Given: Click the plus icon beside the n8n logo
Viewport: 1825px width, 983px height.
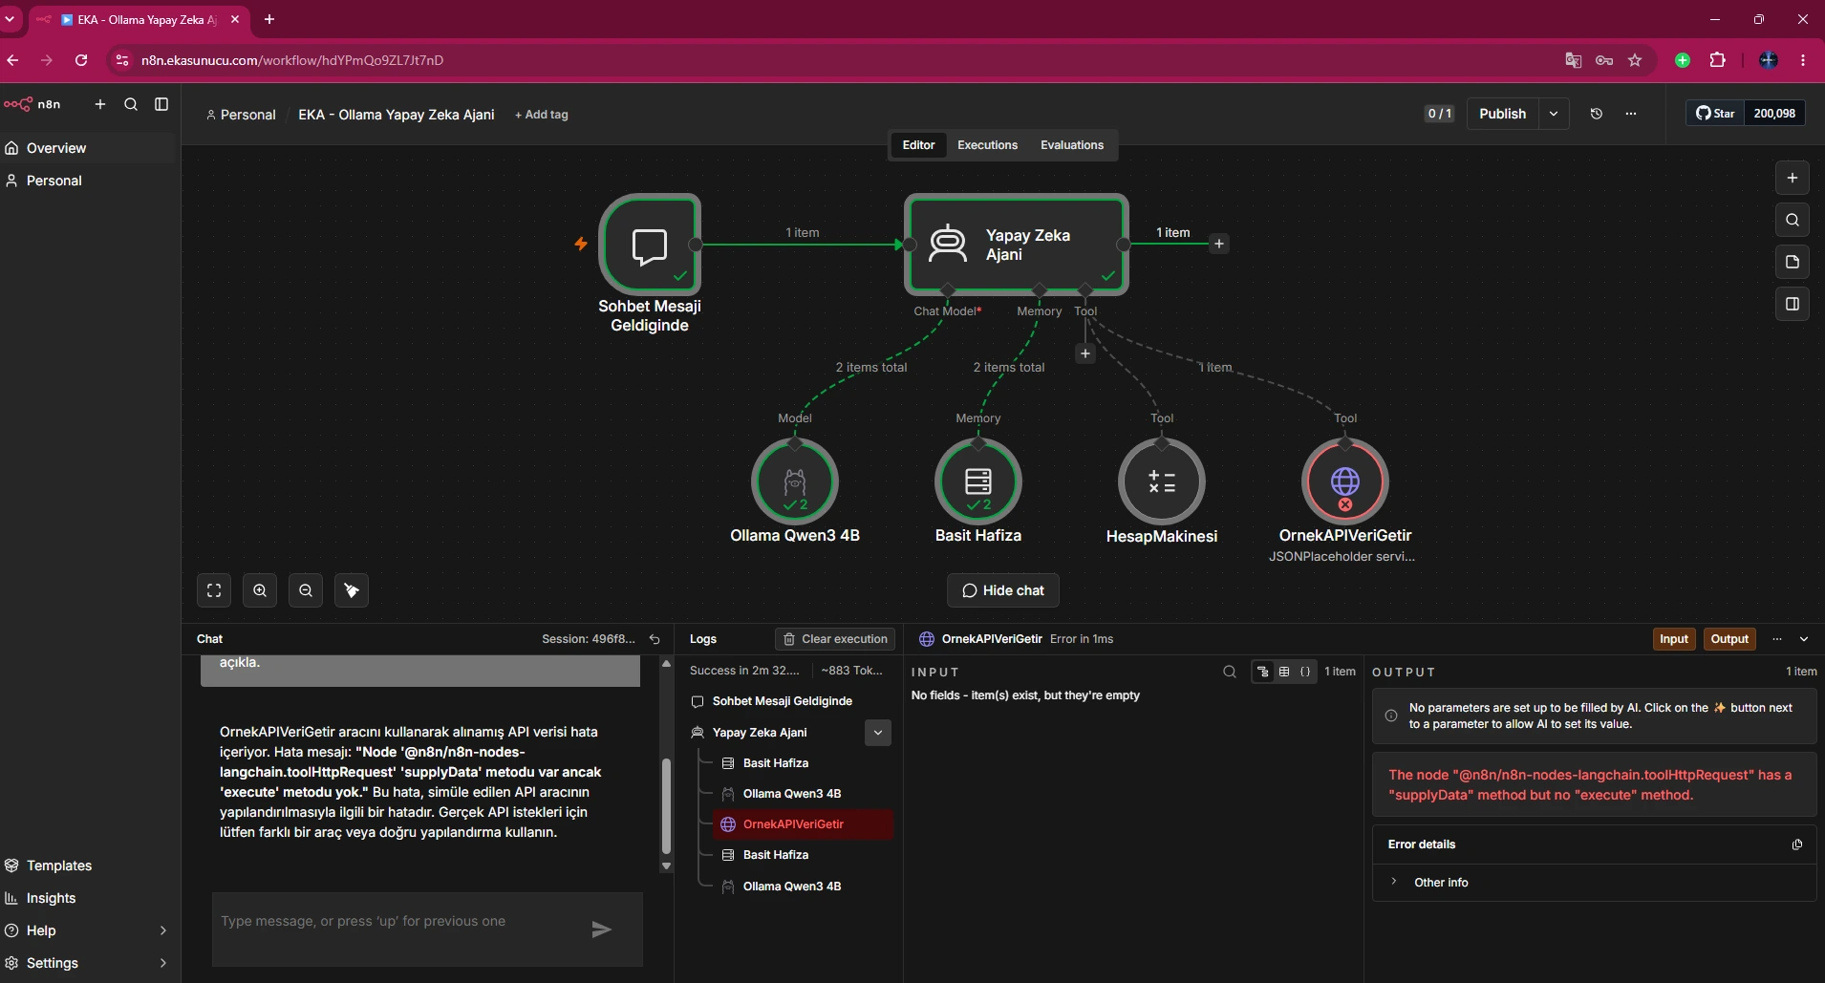Looking at the screenshot, I should pos(100,104).
